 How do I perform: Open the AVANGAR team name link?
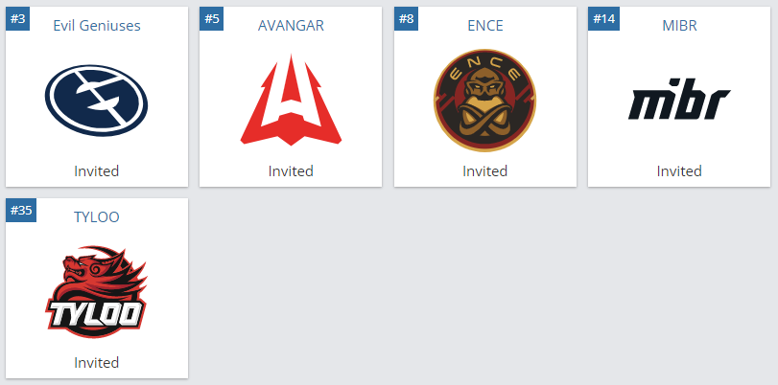(x=291, y=25)
